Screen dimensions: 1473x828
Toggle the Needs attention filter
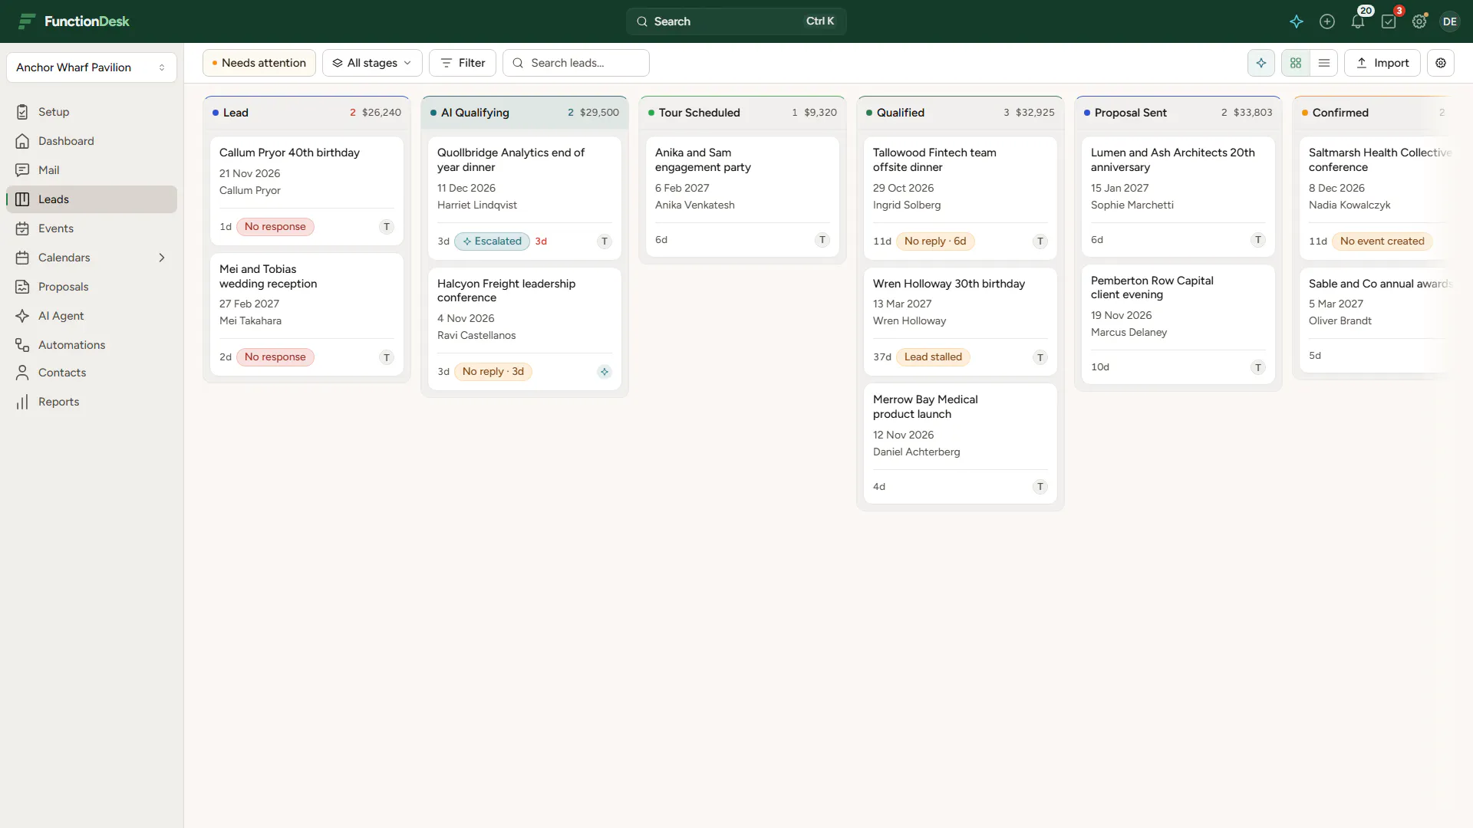(259, 63)
